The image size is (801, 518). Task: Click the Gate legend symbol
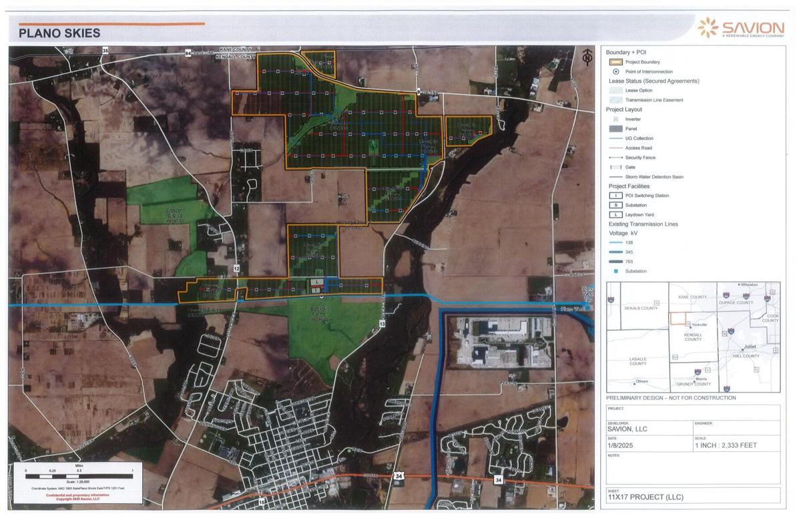615,167
